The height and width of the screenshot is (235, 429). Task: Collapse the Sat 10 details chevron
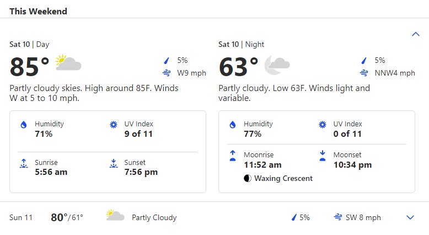[x=416, y=34]
